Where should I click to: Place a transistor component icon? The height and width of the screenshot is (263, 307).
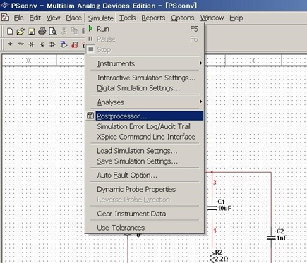point(42,44)
